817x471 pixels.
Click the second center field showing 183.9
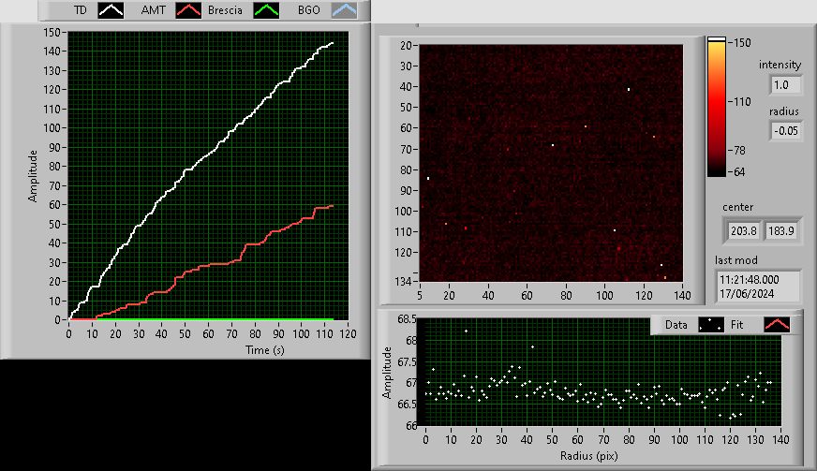(781, 230)
